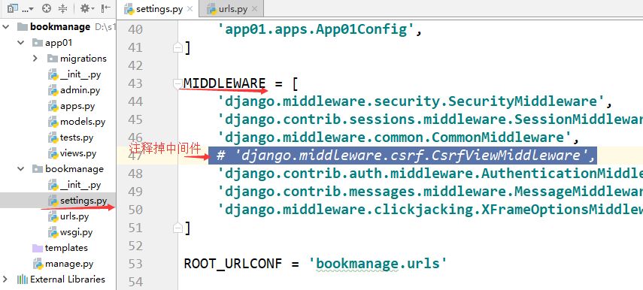Screen dimensions: 643x290
Task: Select the app01 folder in the tree
Action: tap(59, 43)
